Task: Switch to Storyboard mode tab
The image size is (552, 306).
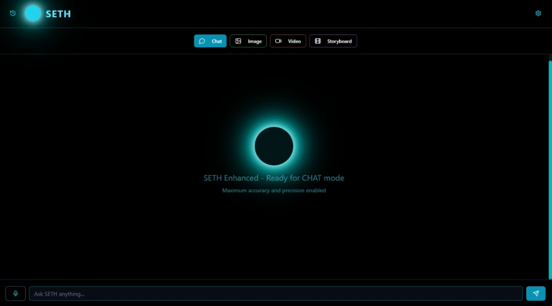Action: point(333,41)
